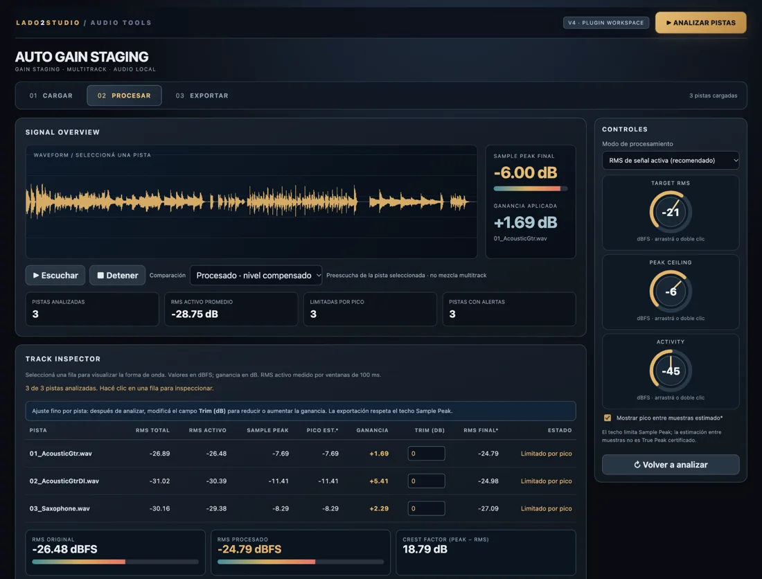Click the RMS Activo Promedio -28.75 dB card
The height and width of the screenshot is (579, 762).
coord(231,309)
